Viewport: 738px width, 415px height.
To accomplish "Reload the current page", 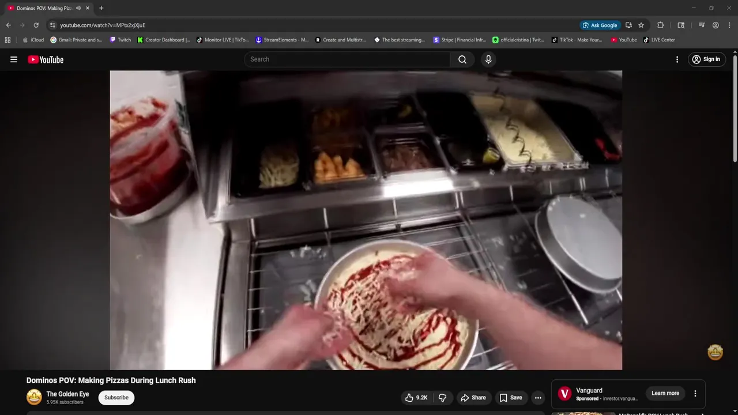I will [x=36, y=25].
